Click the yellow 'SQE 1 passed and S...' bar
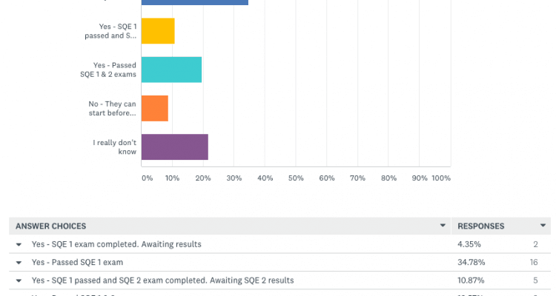Viewport: 556px width, 296px height. pyautogui.click(x=158, y=31)
